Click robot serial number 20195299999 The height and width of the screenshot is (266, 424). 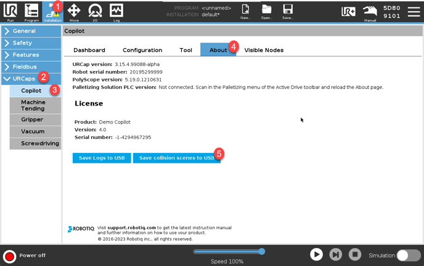click(x=146, y=72)
